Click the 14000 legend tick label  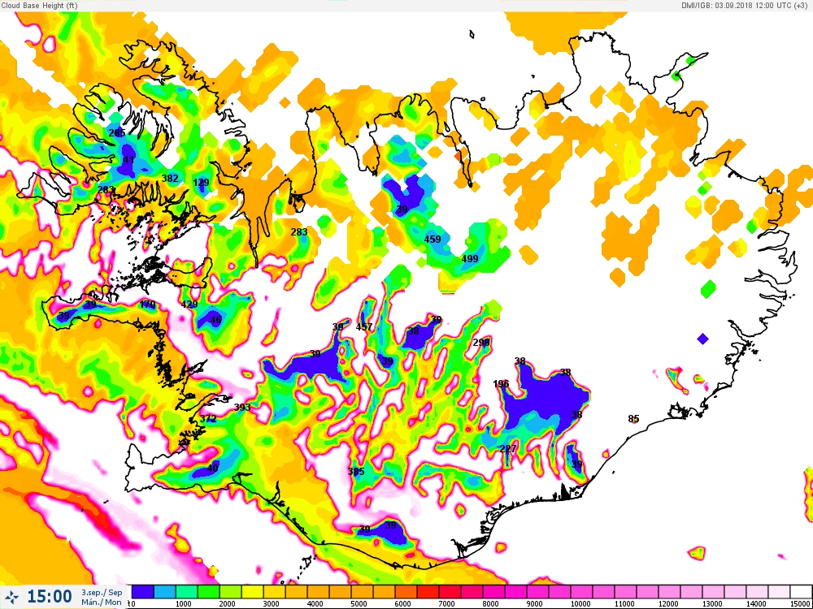[x=756, y=604]
